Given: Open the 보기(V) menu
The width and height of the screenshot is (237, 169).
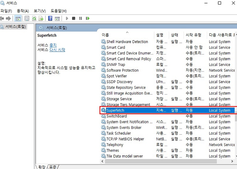Looking at the screenshot, I should (40, 11).
